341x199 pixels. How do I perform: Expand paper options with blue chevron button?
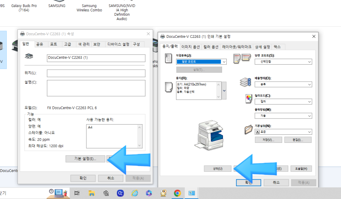[x=224, y=91]
